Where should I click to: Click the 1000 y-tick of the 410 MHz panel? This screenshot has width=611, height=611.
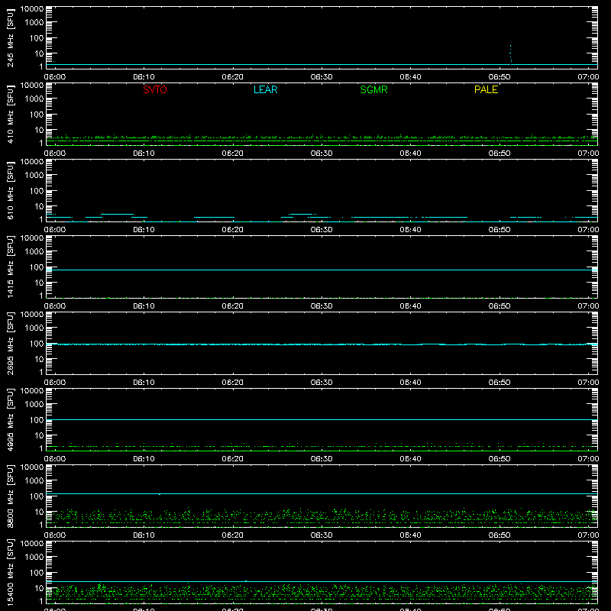tap(34, 99)
